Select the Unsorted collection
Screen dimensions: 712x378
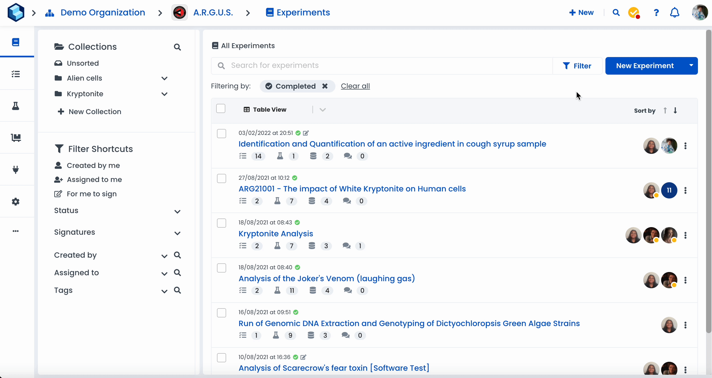[83, 63]
